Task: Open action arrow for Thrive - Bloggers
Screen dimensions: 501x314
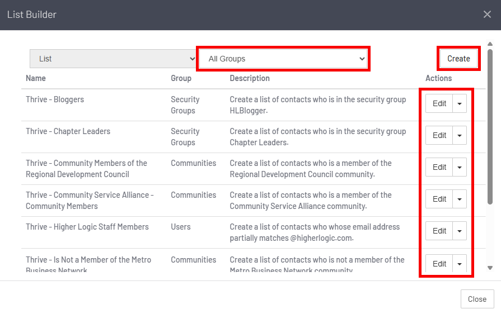Action: [x=460, y=103]
